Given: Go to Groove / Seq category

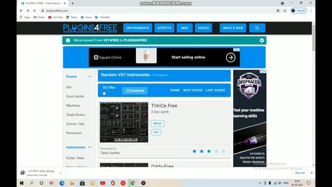Looking at the screenshot, I should pyautogui.click(x=75, y=124).
